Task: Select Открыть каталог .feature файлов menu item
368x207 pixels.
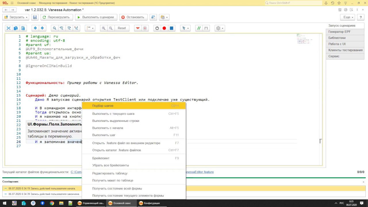Action: [x=134, y=150]
